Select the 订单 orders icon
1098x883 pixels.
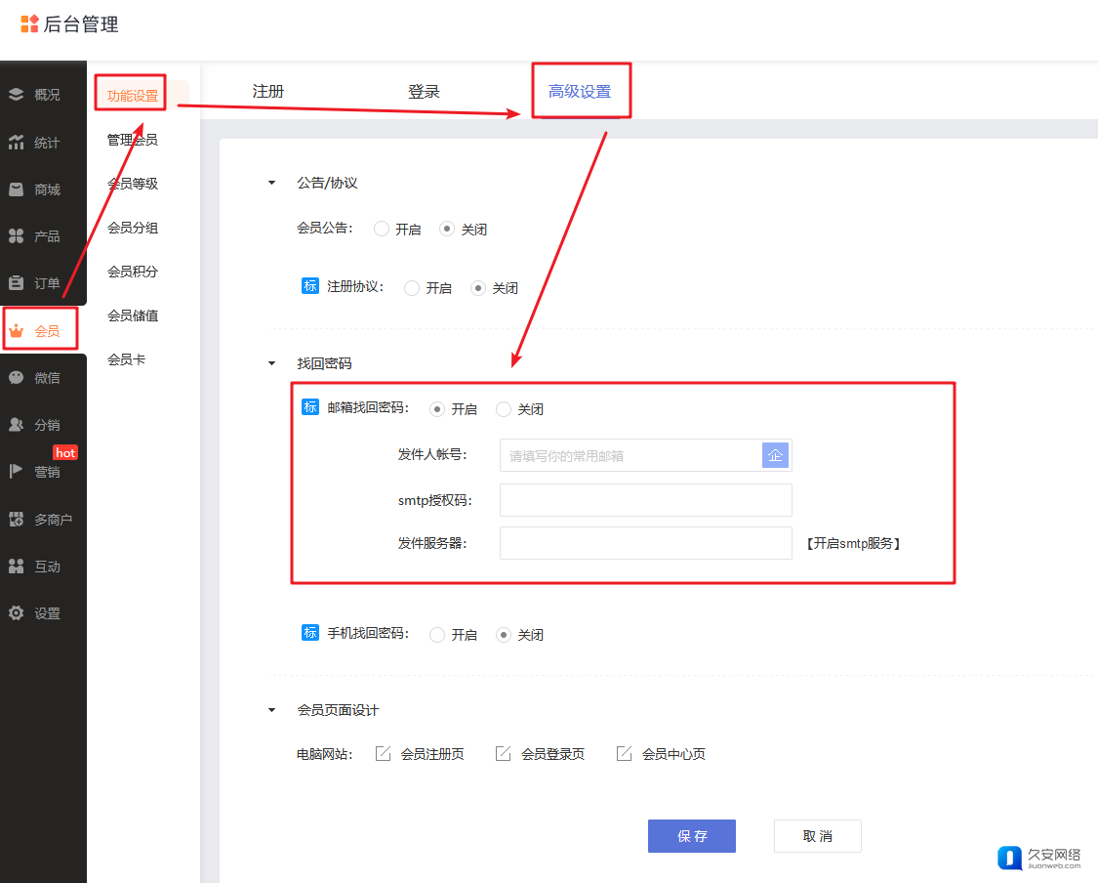coord(17,283)
